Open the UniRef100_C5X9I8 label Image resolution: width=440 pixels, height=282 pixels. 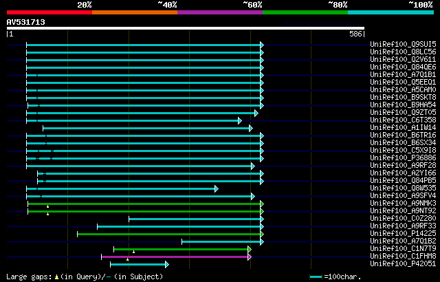tap(403, 151)
